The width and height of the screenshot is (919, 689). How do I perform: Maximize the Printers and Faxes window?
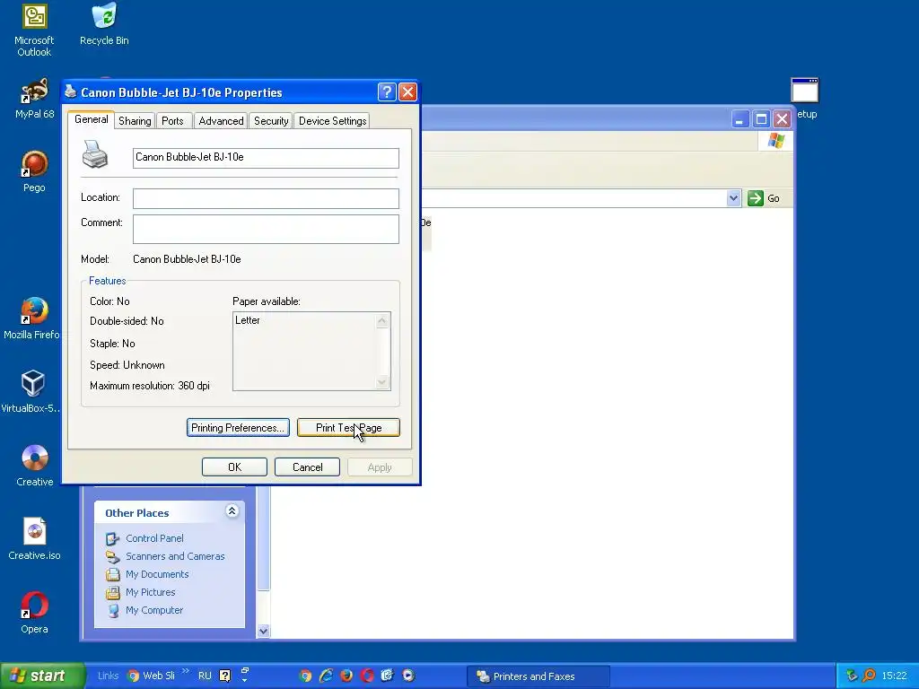point(761,119)
